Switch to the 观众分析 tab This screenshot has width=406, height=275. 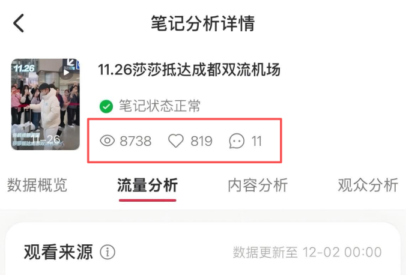368,185
